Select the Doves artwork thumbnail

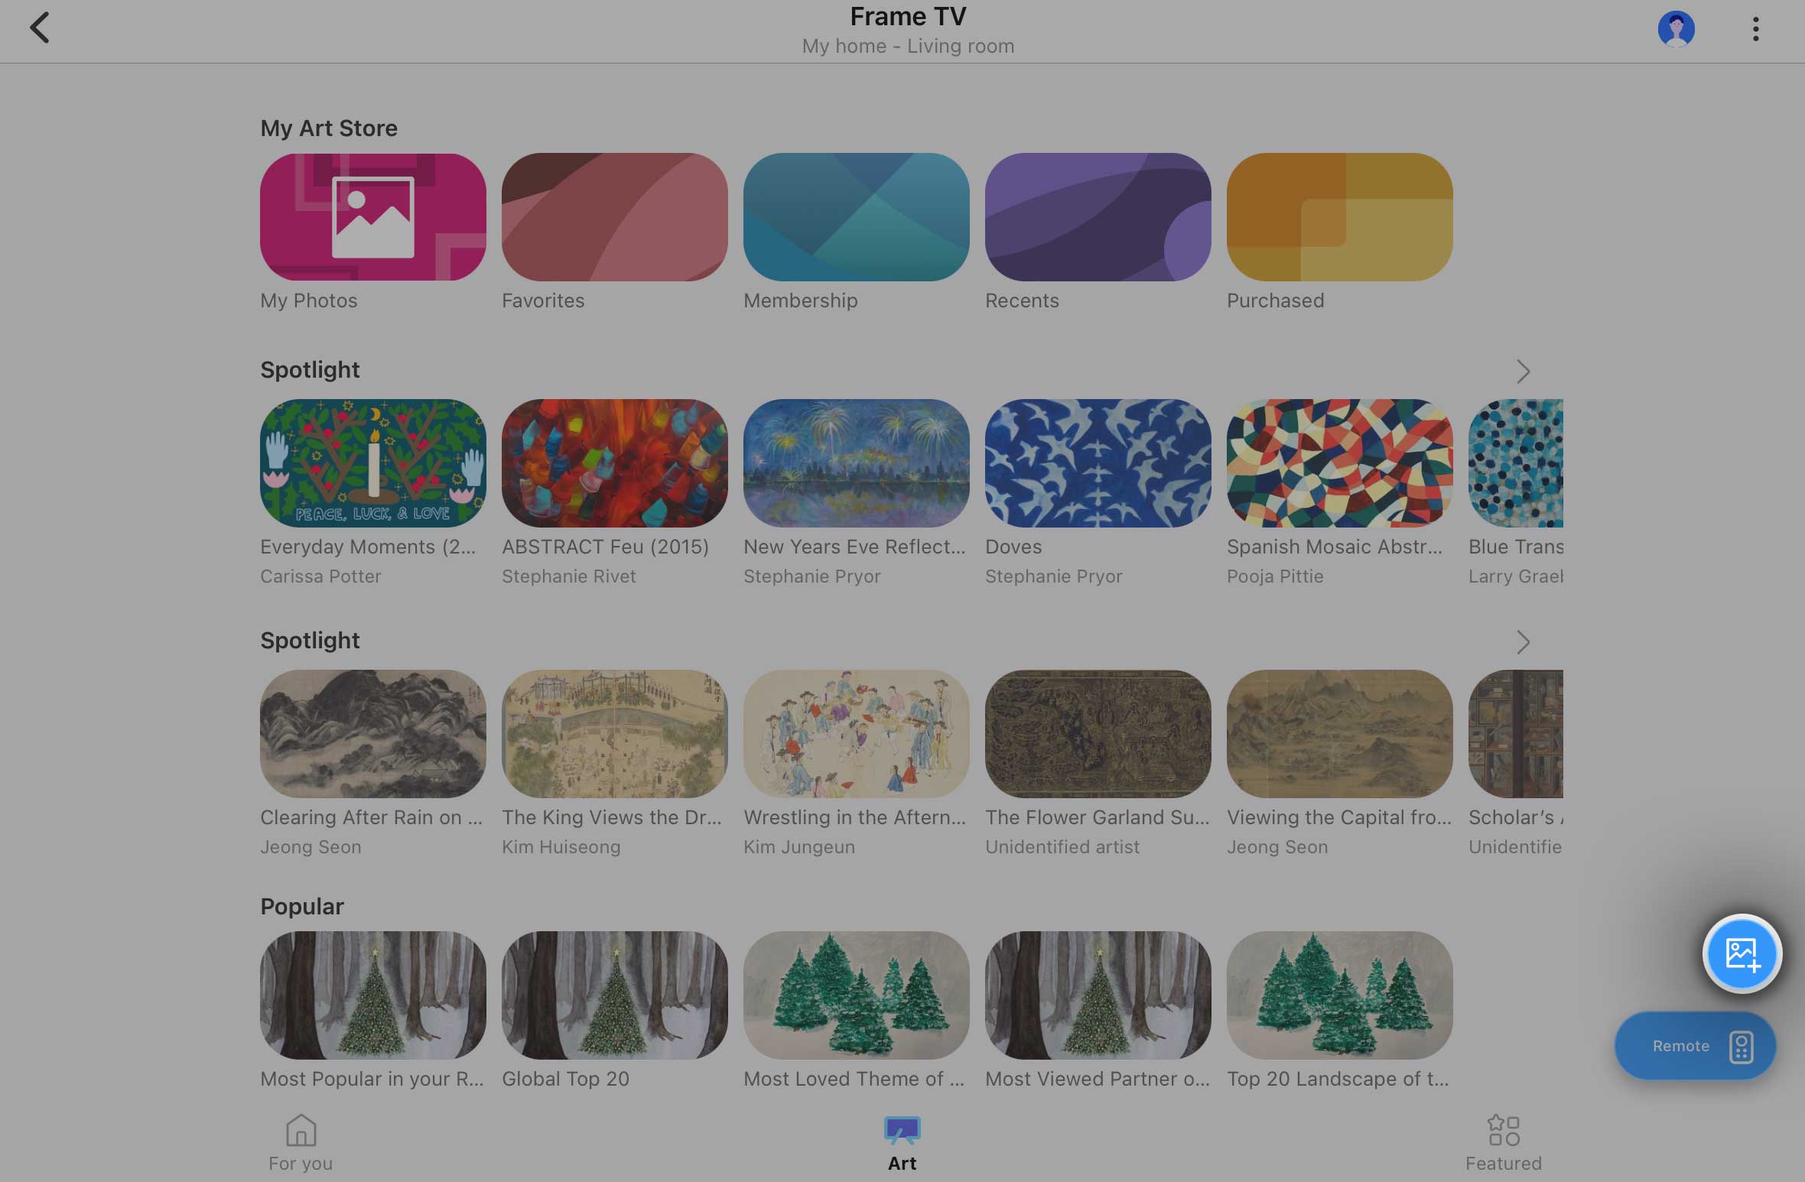click(x=1098, y=463)
